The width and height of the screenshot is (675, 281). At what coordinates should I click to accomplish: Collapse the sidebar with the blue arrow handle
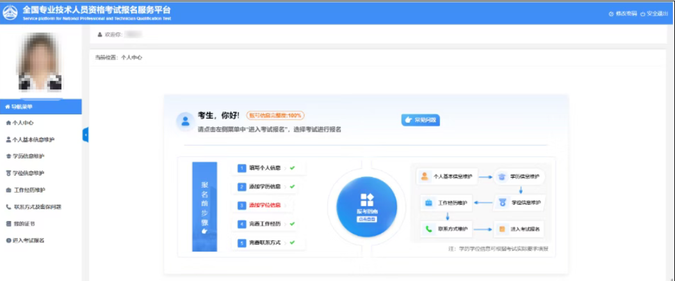(x=85, y=135)
